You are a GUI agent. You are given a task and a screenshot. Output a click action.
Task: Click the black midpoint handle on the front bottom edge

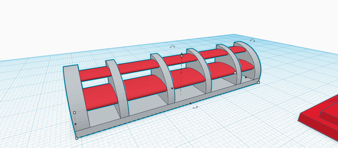point(190,103)
